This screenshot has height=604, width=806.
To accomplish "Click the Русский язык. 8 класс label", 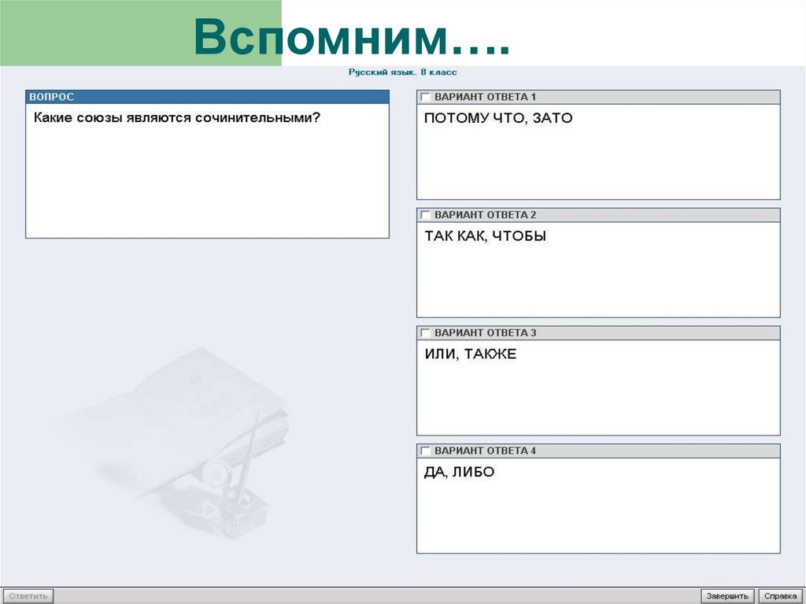I will pos(405,71).
